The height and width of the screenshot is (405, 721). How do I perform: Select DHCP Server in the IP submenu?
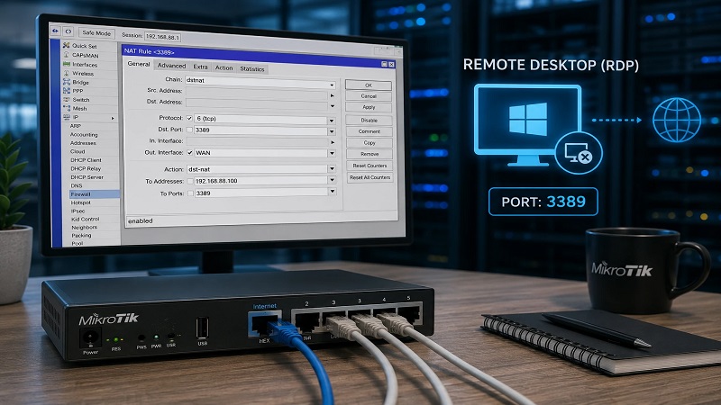pyautogui.click(x=87, y=176)
